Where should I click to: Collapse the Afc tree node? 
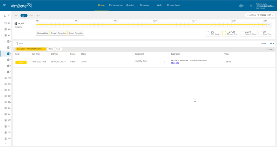2,35
